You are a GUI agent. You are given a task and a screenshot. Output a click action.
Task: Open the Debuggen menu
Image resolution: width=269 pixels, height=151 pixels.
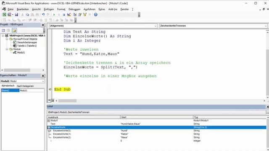click(x=74, y=9)
